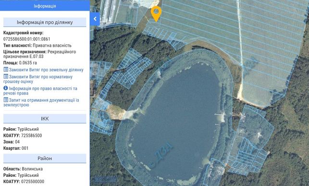Collapse the Інформація про ділянку section

[45, 22]
